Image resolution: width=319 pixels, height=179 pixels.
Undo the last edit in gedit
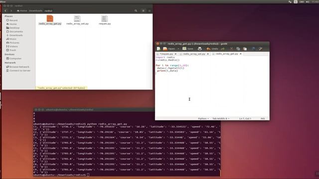pyautogui.click(x=212, y=49)
